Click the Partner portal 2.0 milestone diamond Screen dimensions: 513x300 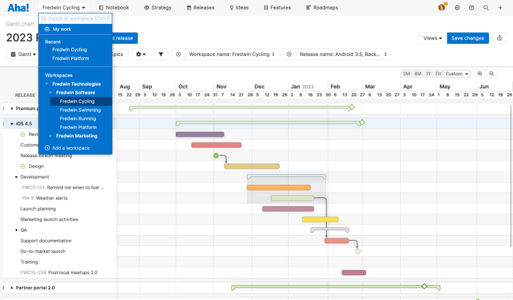(424, 286)
